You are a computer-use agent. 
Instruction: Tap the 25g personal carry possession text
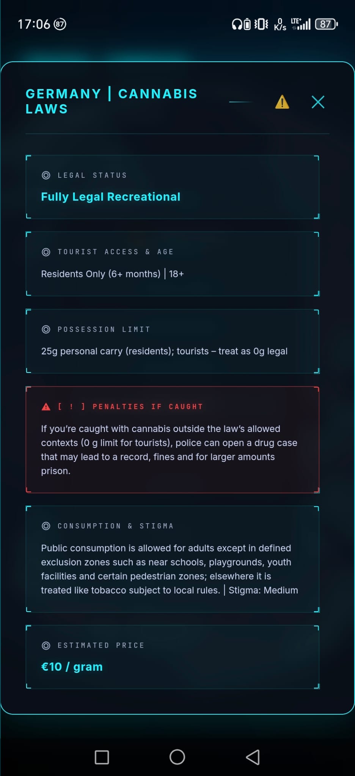point(164,351)
